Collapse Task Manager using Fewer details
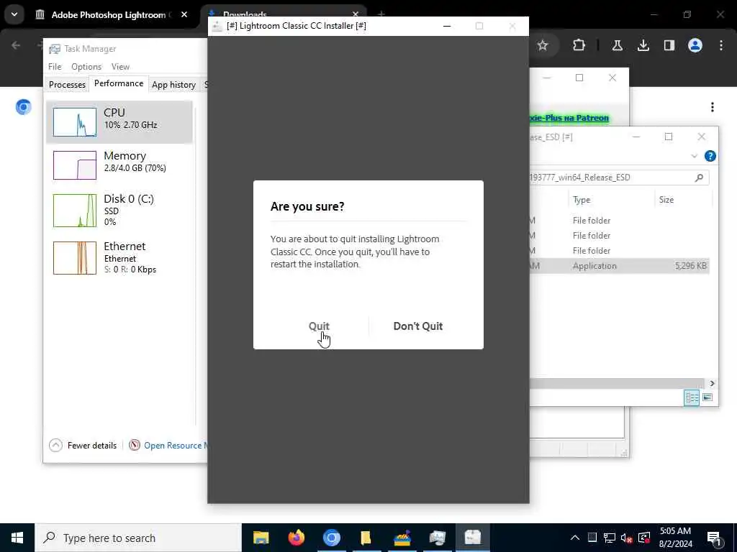Screen dimensions: 737x552 tap(83, 445)
